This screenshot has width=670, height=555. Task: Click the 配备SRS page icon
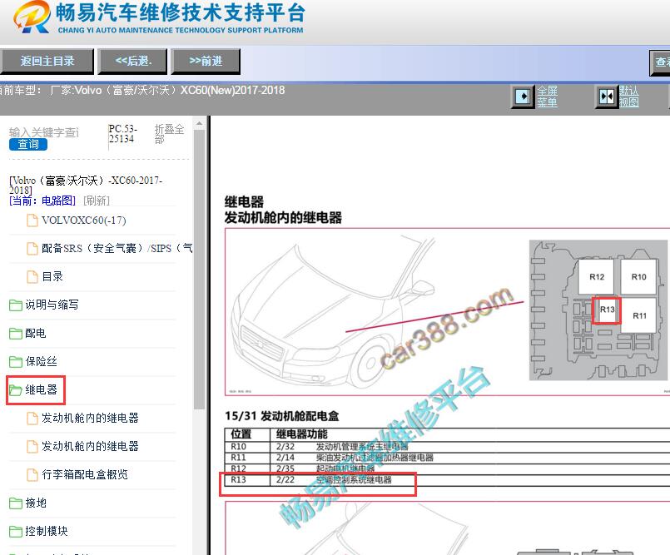[32, 249]
